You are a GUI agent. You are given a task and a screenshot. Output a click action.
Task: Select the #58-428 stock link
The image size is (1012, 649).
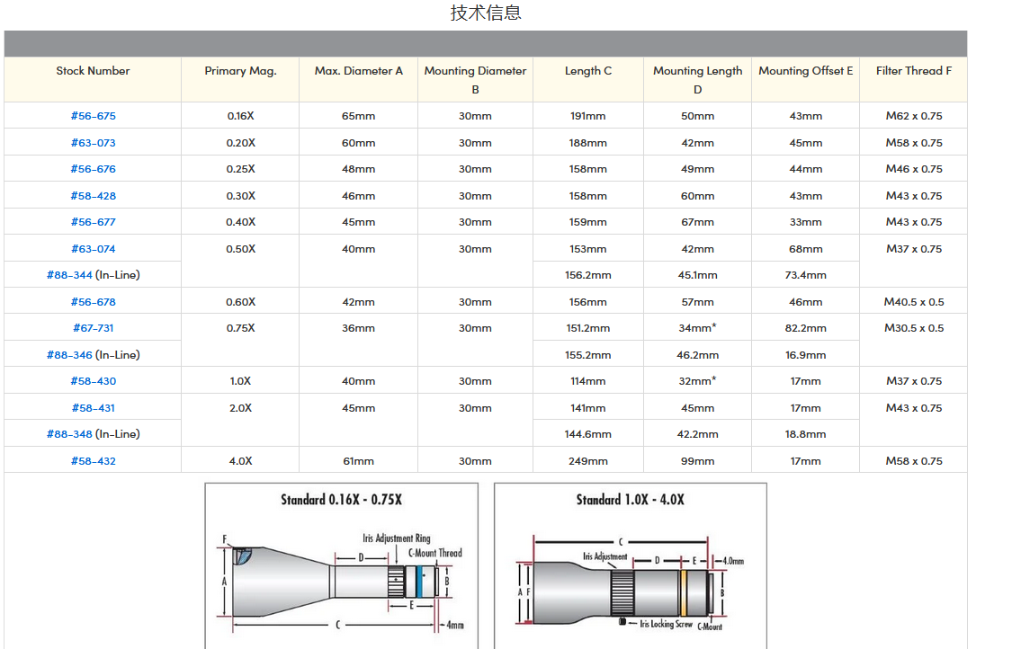(93, 196)
